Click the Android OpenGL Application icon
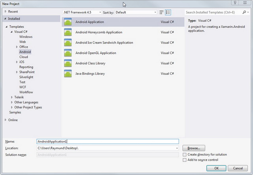253x175 pixels. pyautogui.click(x=68, y=53)
